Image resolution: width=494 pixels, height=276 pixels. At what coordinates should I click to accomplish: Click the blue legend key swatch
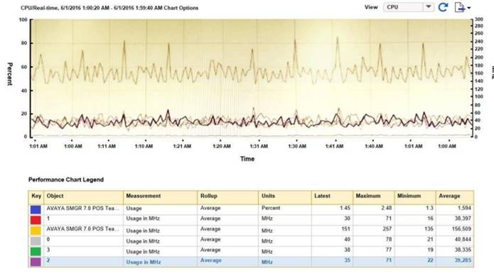tap(36, 209)
